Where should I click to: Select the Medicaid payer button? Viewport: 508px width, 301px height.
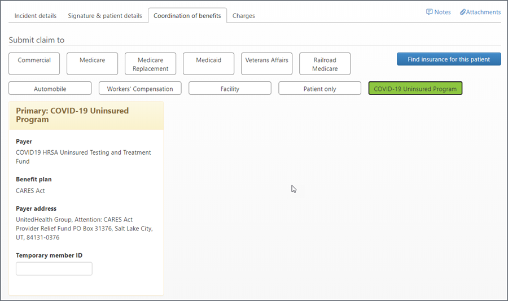208,64
